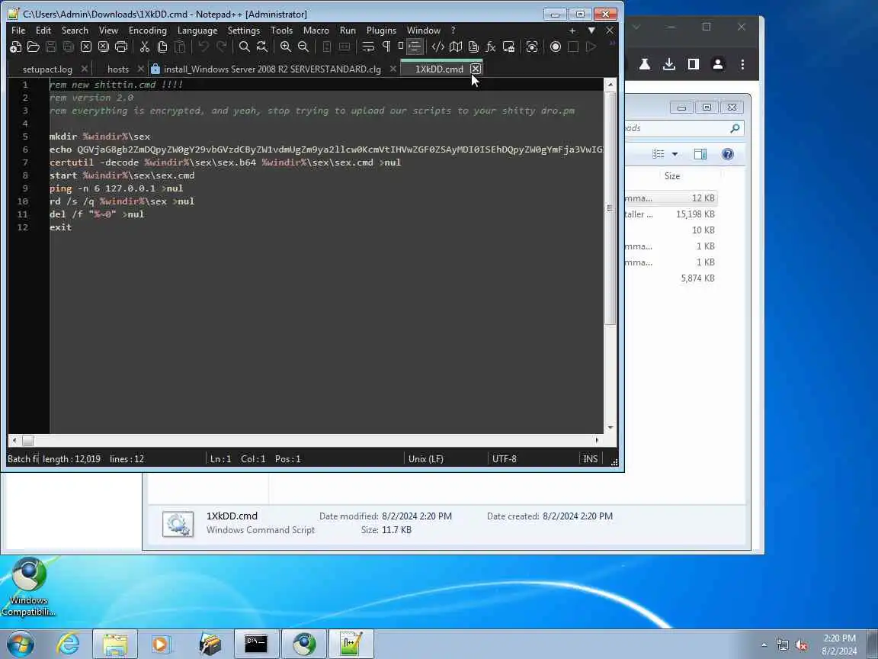Zoom out on editor text

point(303,47)
